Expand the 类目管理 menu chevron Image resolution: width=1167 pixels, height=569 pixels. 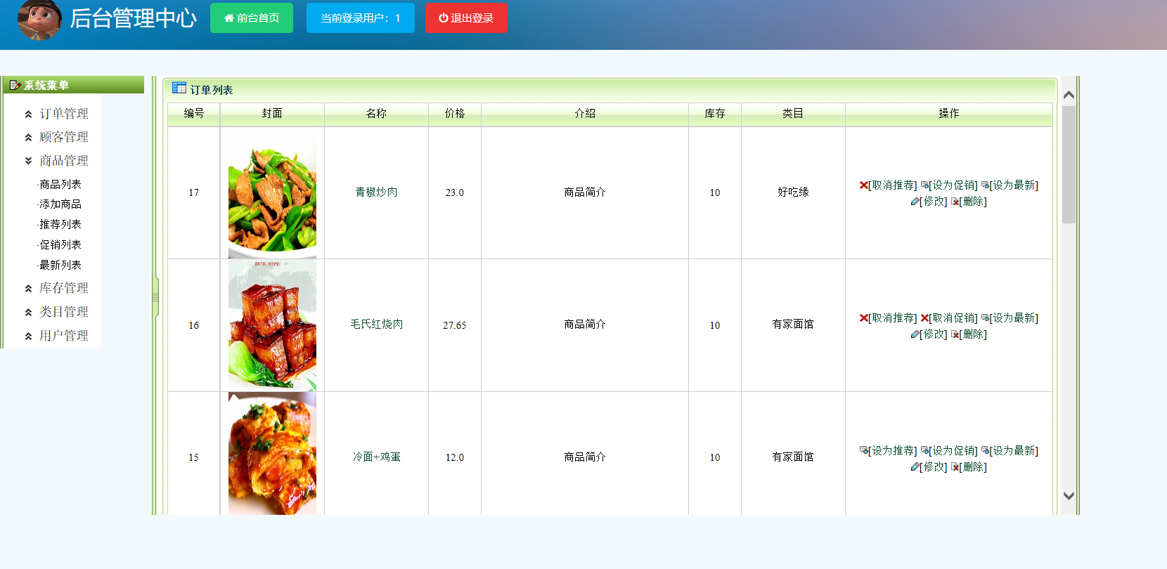[28, 312]
